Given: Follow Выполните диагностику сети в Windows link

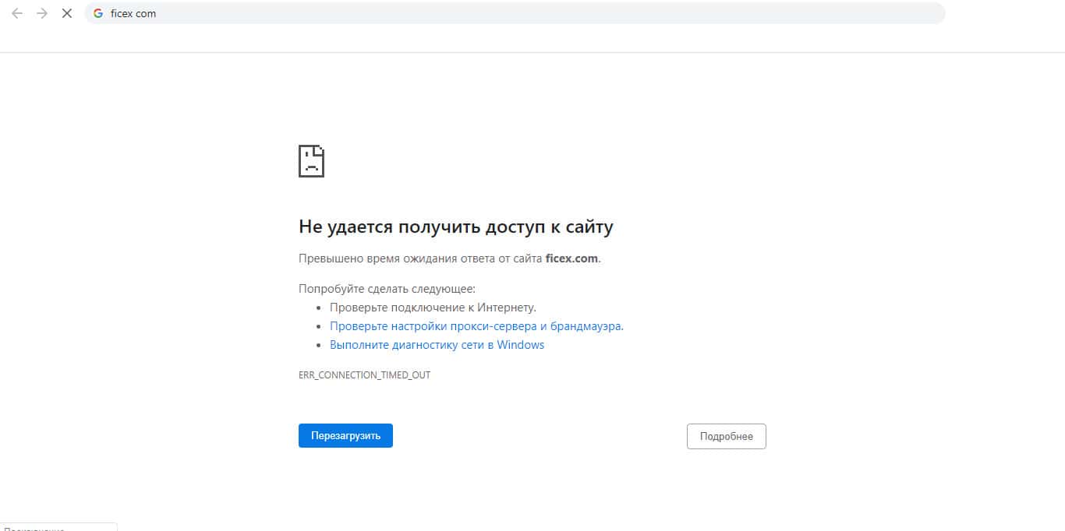Looking at the screenshot, I should [437, 345].
